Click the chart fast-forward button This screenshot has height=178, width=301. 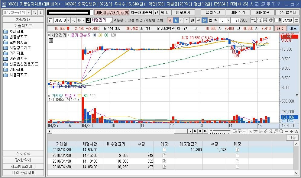[206, 131]
